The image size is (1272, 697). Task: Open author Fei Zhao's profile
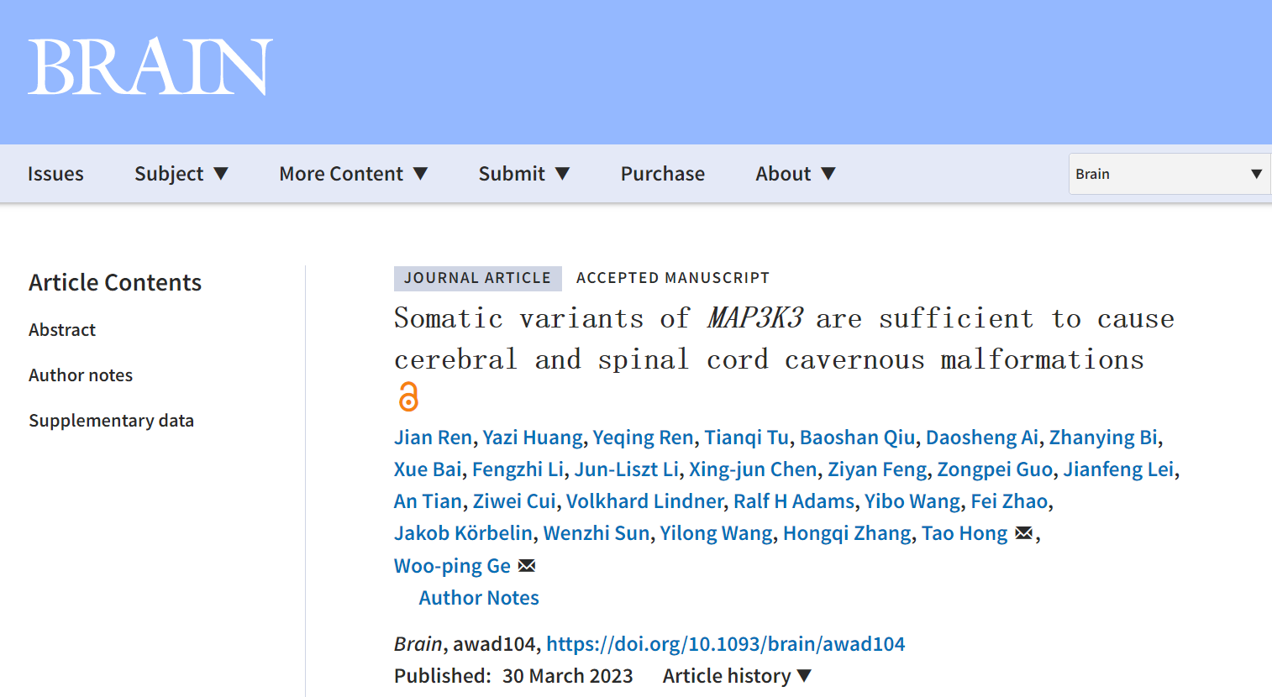click(x=1010, y=501)
